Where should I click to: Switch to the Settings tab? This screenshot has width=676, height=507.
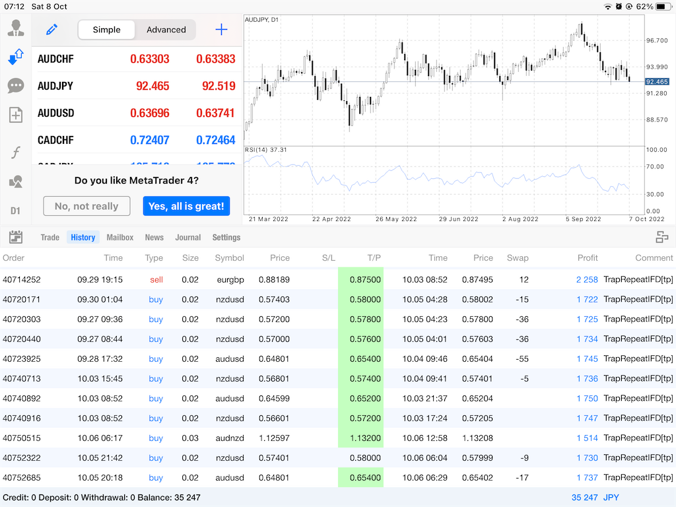point(226,238)
